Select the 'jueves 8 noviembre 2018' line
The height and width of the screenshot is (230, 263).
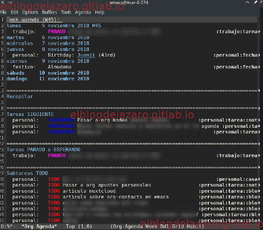coord(48,49)
